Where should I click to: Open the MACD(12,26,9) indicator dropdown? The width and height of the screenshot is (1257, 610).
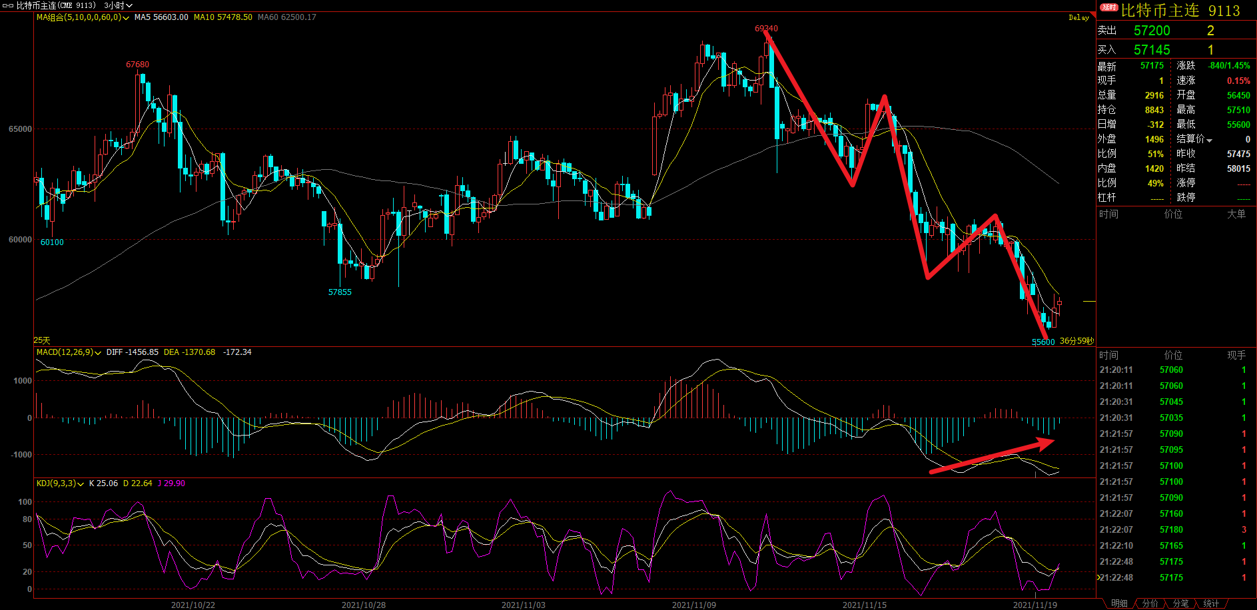coord(98,353)
